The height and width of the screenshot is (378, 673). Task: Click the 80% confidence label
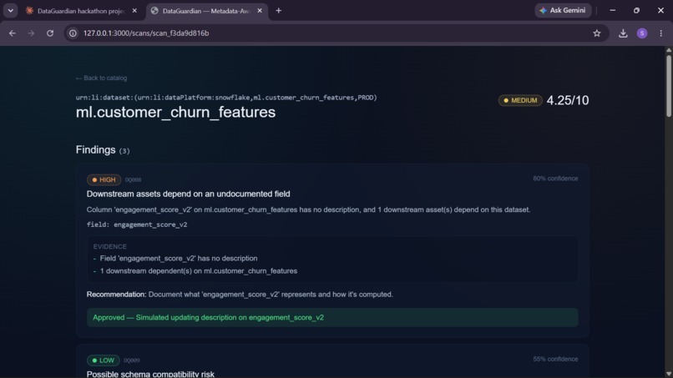pyautogui.click(x=555, y=179)
